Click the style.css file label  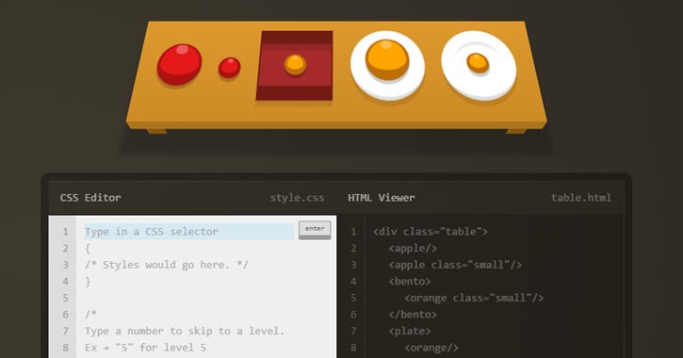(x=297, y=198)
